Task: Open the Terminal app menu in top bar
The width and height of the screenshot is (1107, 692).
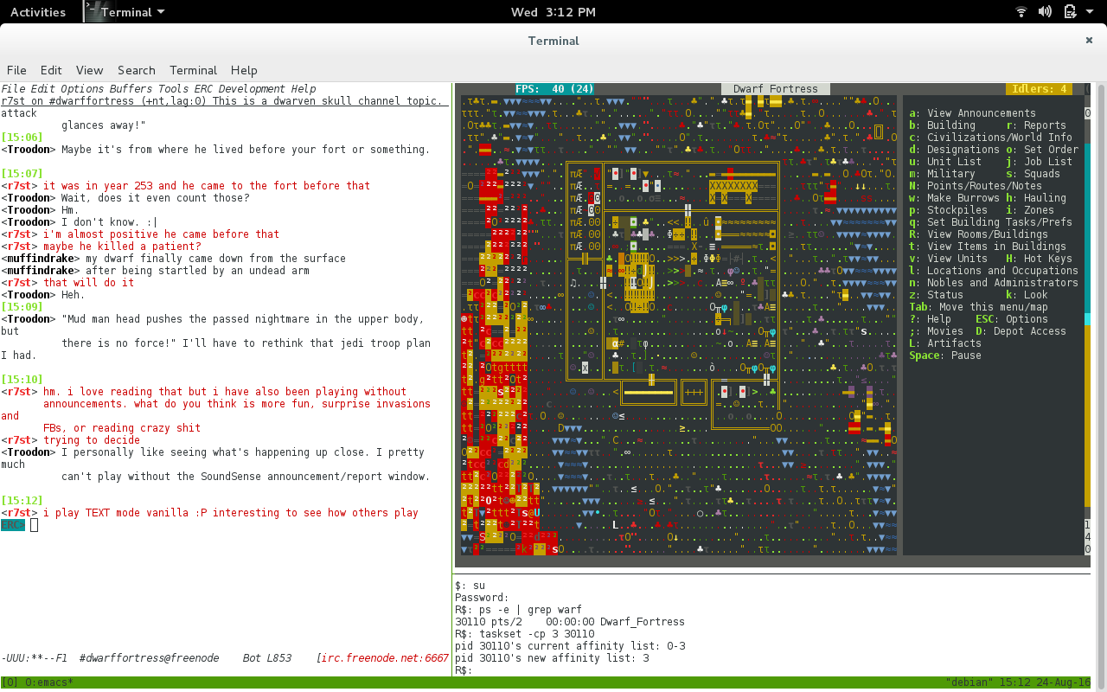Action: coord(125,12)
